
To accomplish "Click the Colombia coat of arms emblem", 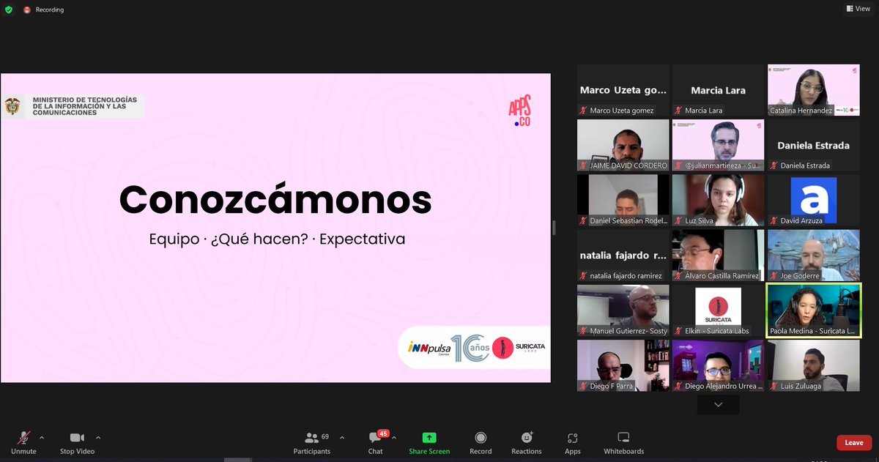I will pyautogui.click(x=13, y=107).
